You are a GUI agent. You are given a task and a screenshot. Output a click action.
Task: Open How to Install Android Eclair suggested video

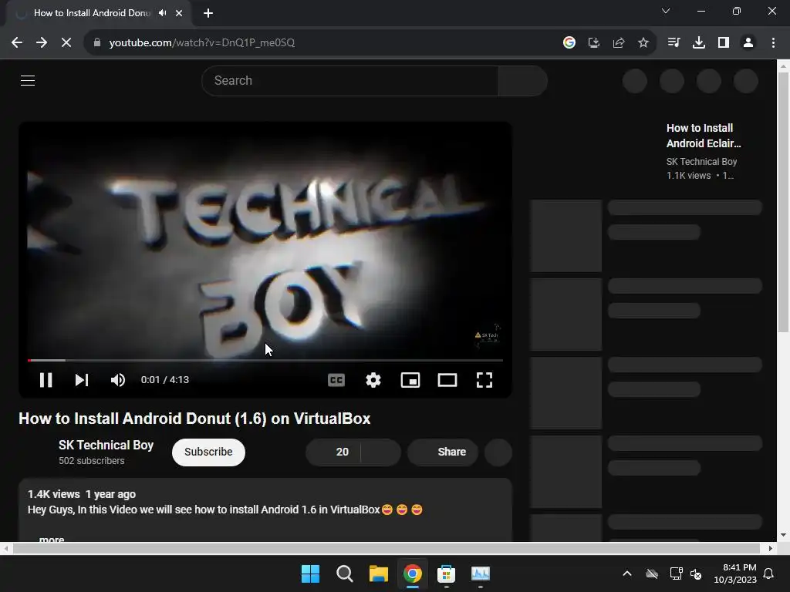704,136
